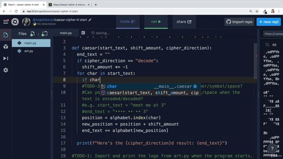Viewport: 283px width, 159px height.
Task: Click @angelabauer username link
Action: [x=43, y=20]
